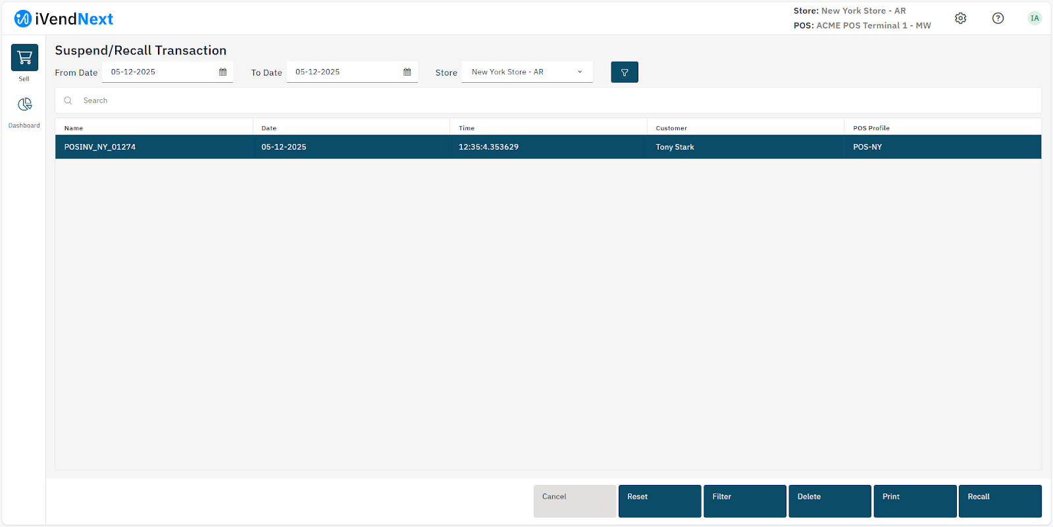Click the IA user avatar
1053x527 pixels.
click(x=1035, y=18)
